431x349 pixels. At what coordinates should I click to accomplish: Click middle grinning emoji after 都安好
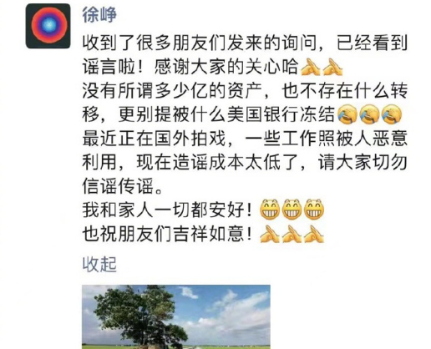point(292,209)
